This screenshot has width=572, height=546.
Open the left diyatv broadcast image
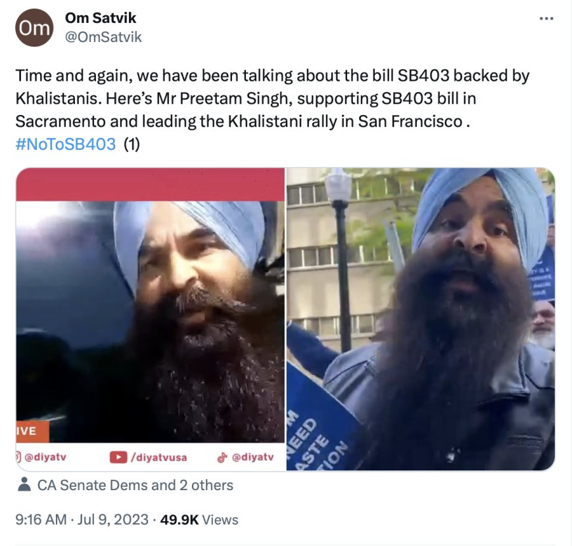[151, 319]
